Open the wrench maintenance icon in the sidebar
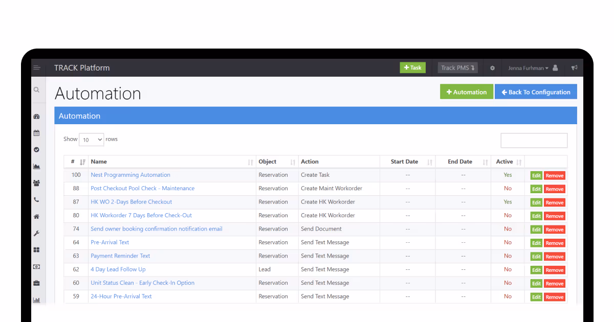Viewport: 614px width, 322px height. [36, 233]
